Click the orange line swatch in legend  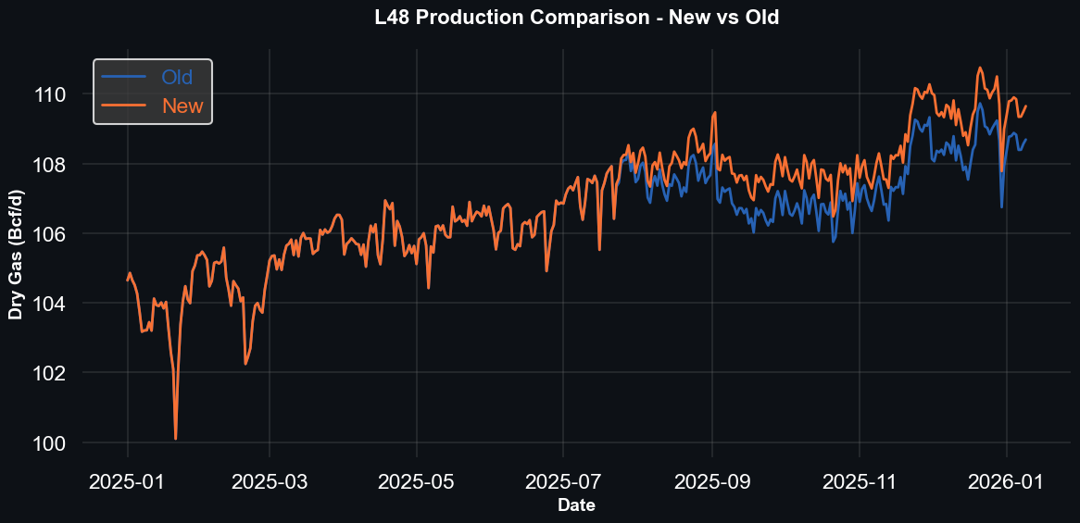click(124, 106)
